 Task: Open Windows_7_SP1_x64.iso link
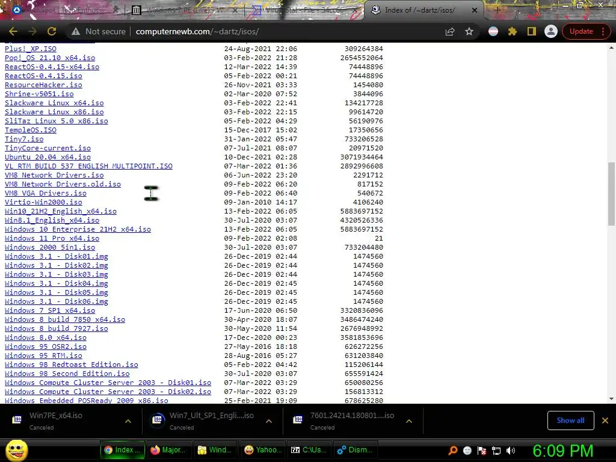pos(50,311)
